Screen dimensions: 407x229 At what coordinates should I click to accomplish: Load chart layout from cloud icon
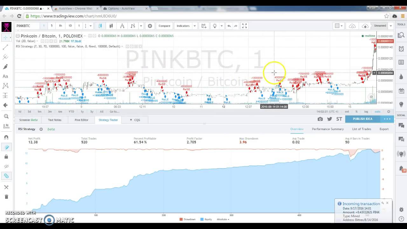pyautogui.click(x=352, y=26)
